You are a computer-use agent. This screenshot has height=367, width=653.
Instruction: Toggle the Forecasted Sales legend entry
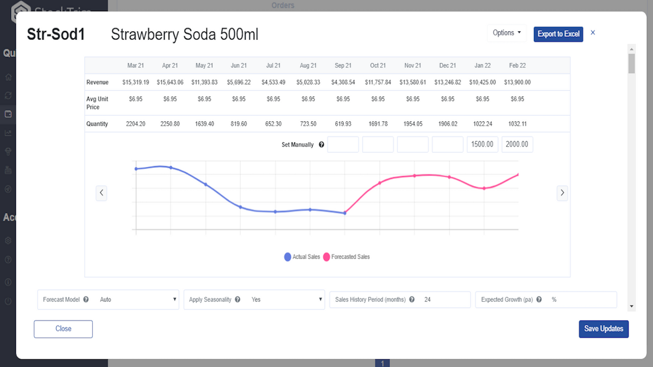pyautogui.click(x=346, y=256)
